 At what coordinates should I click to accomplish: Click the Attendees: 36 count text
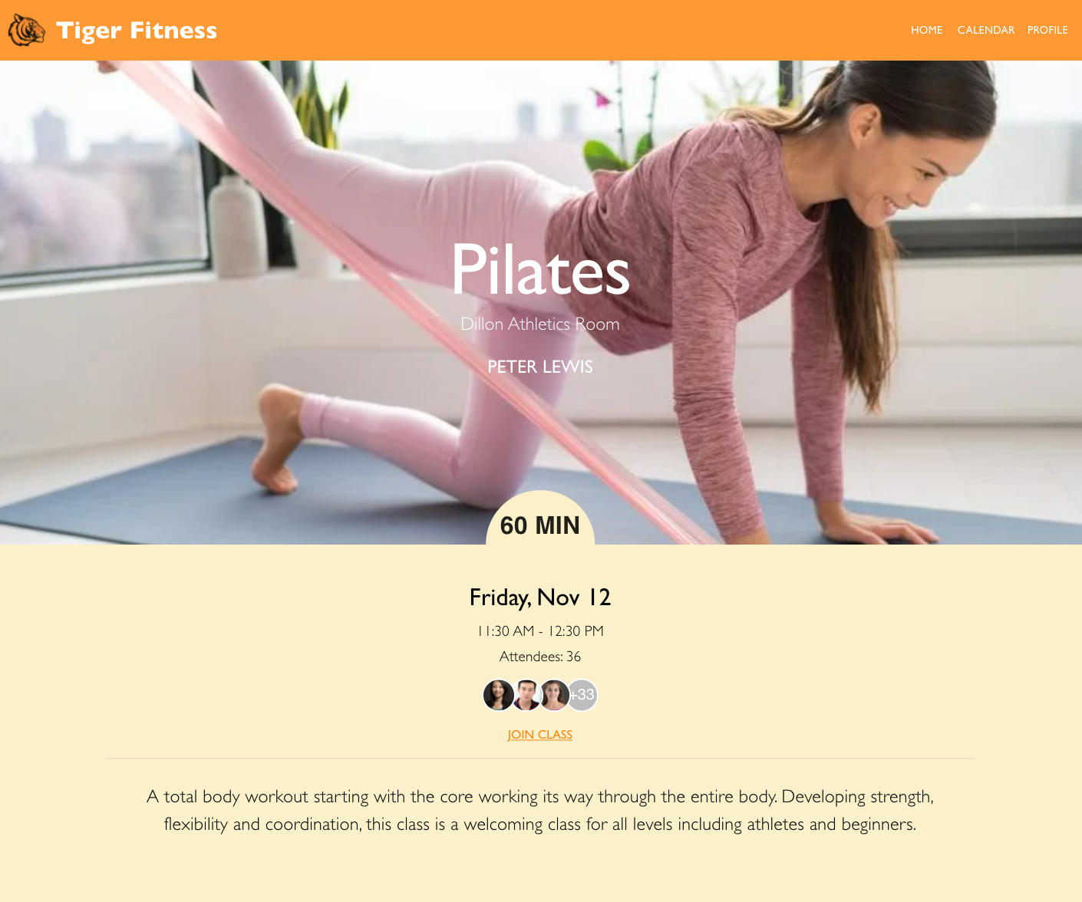(540, 657)
